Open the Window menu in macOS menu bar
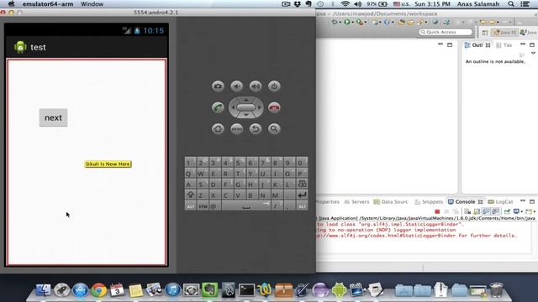 (x=92, y=4)
